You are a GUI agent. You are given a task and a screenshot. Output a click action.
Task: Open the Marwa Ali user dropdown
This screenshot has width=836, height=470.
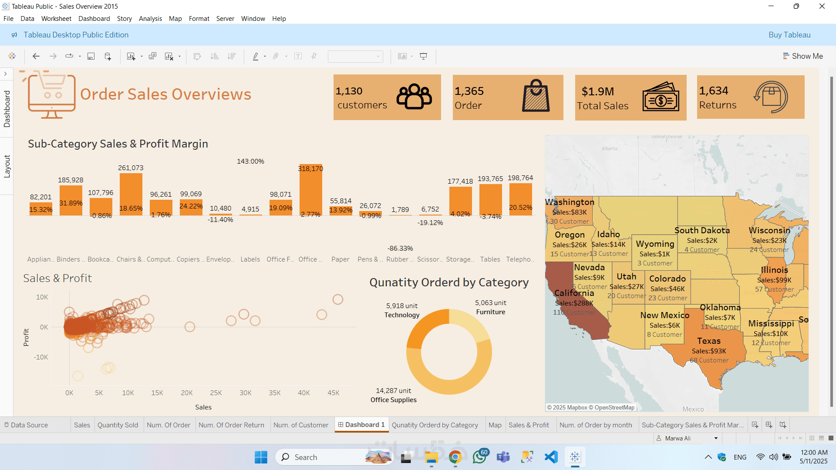click(716, 438)
